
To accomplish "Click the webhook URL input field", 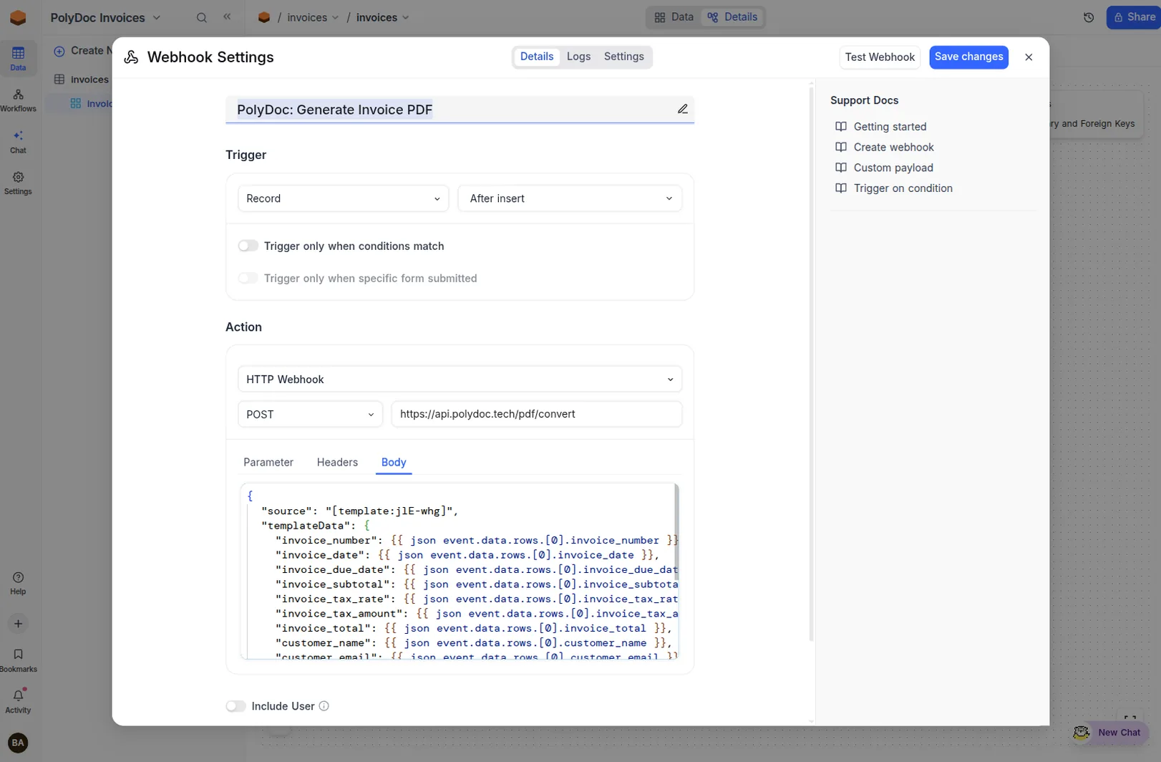I will [x=536, y=414].
